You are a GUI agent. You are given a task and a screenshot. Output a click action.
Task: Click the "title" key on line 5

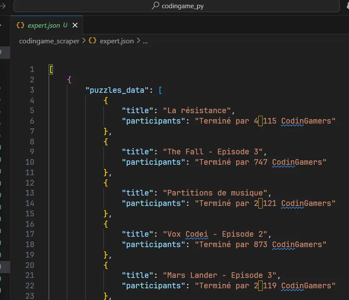coord(138,111)
